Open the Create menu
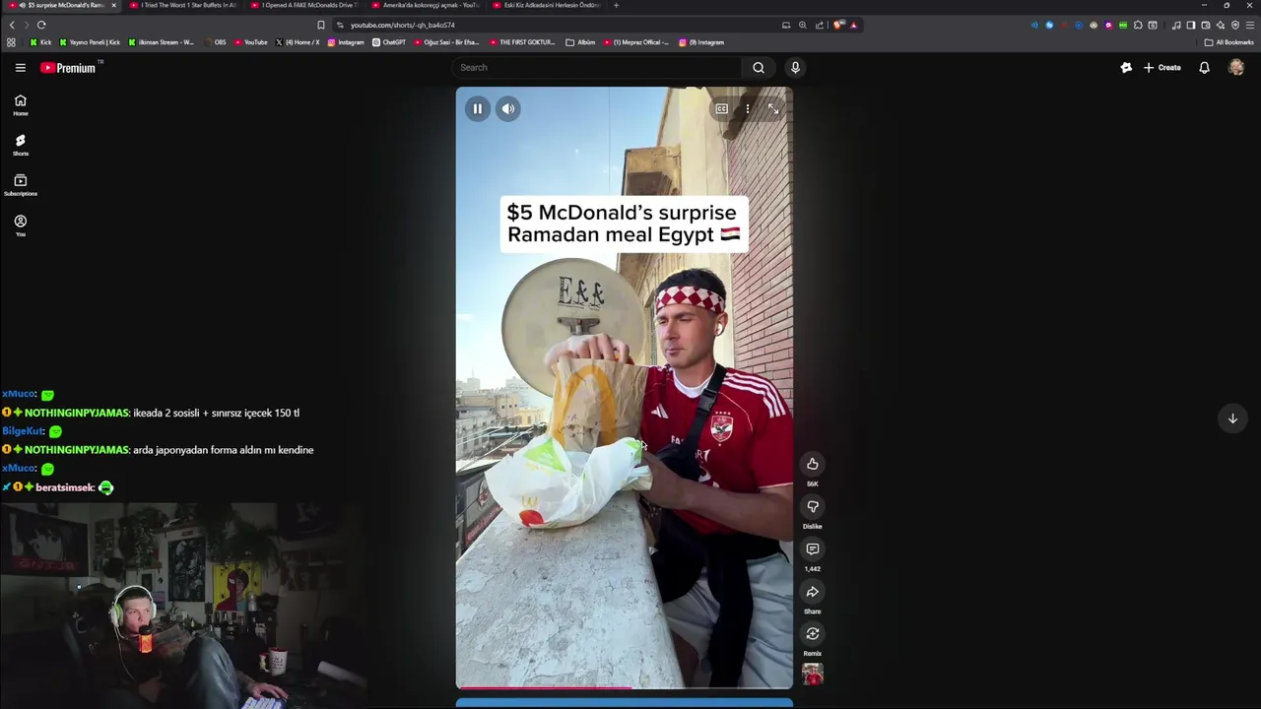 1162,67
